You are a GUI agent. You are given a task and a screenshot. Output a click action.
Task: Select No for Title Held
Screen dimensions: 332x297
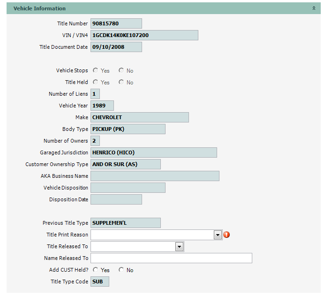point(121,82)
